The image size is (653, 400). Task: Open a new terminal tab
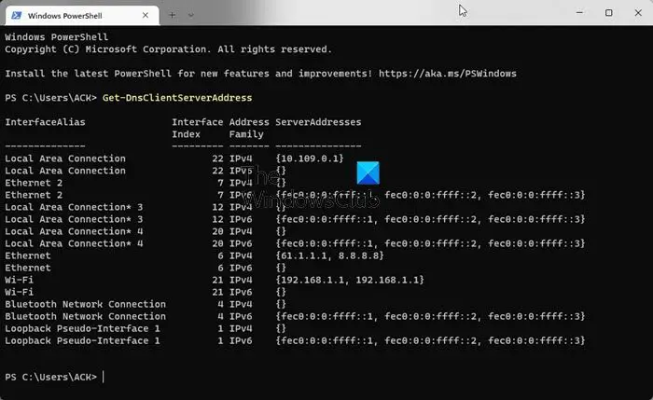(172, 16)
